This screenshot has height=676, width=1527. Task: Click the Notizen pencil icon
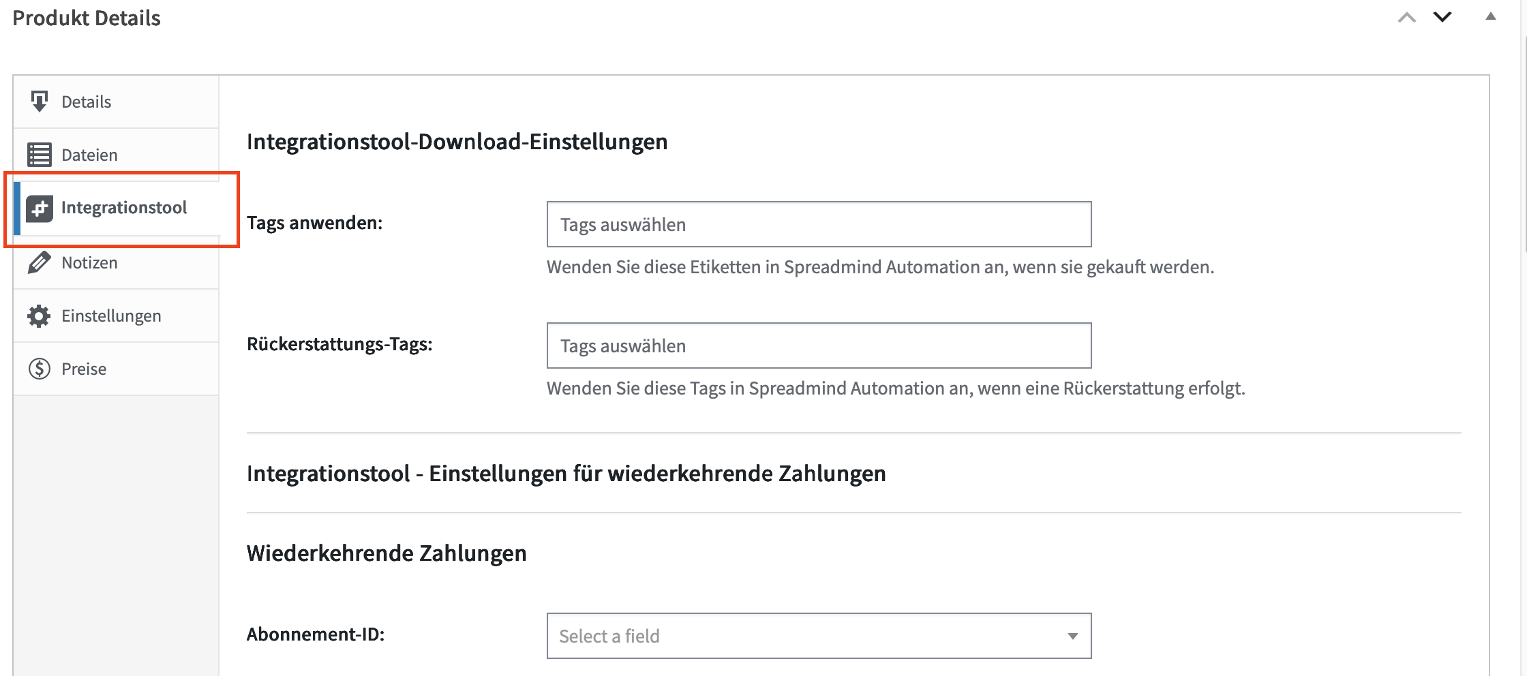[40, 262]
